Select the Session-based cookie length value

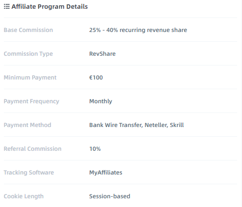pyautogui.click(x=110, y=196)
